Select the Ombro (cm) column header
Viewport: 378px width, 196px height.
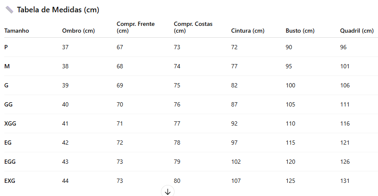pyautogui.click(x=78, y=31)
